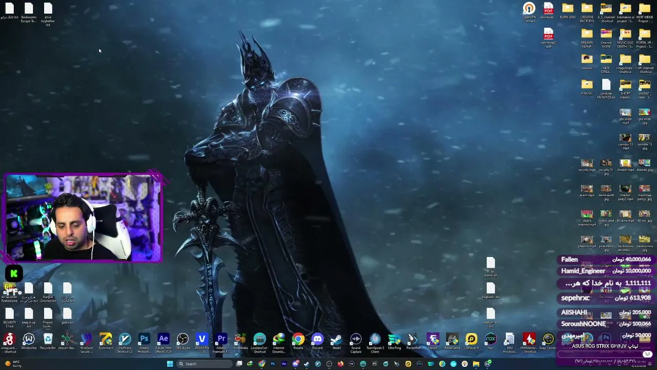657x370 pixels.
Task: Select the ImageShare shortcut folder
Action: pos(625,64)
